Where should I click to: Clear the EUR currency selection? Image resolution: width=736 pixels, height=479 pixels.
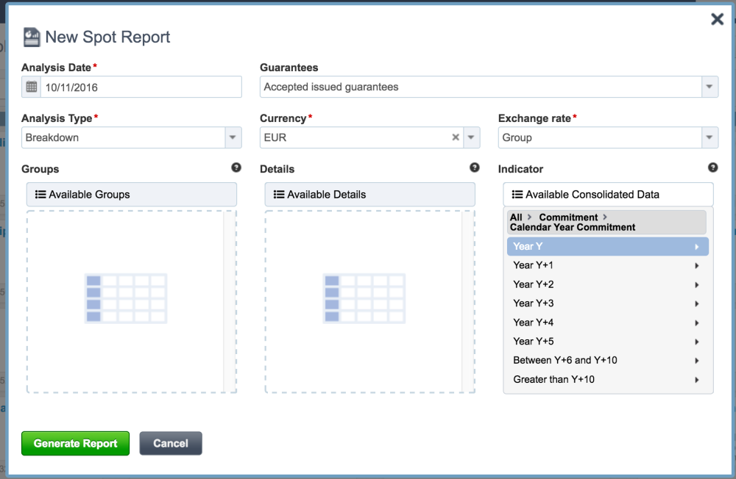tap(456, 137)
